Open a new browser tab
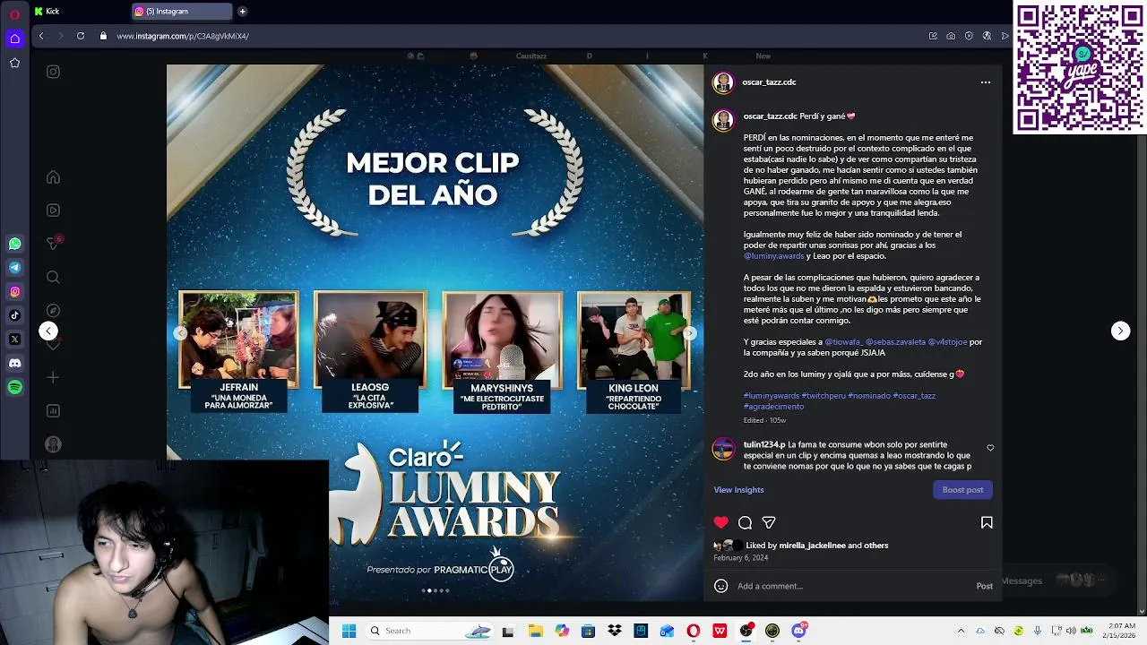Image resolution: width=1147 pixels, height=645 pixels. coord(242,12)
